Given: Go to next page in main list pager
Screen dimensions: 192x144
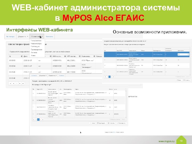Looking at the screenshot, I should (20, 83).
